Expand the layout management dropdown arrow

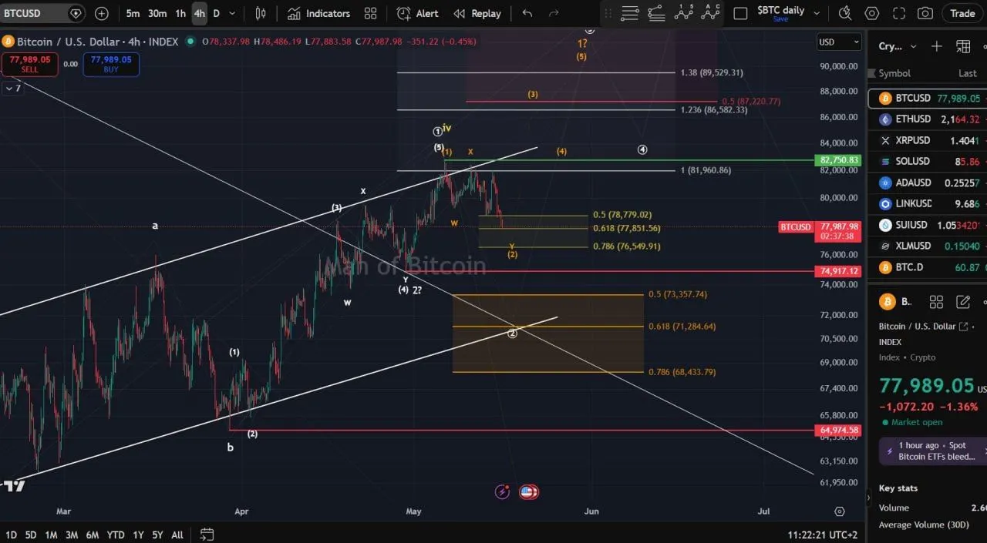click(x=817, y=13)
